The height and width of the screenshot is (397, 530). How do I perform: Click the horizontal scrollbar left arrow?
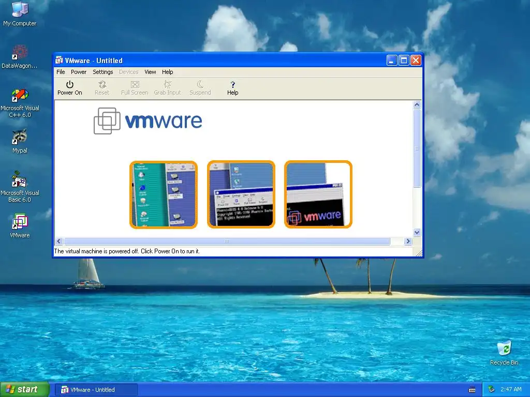point(59,241)
